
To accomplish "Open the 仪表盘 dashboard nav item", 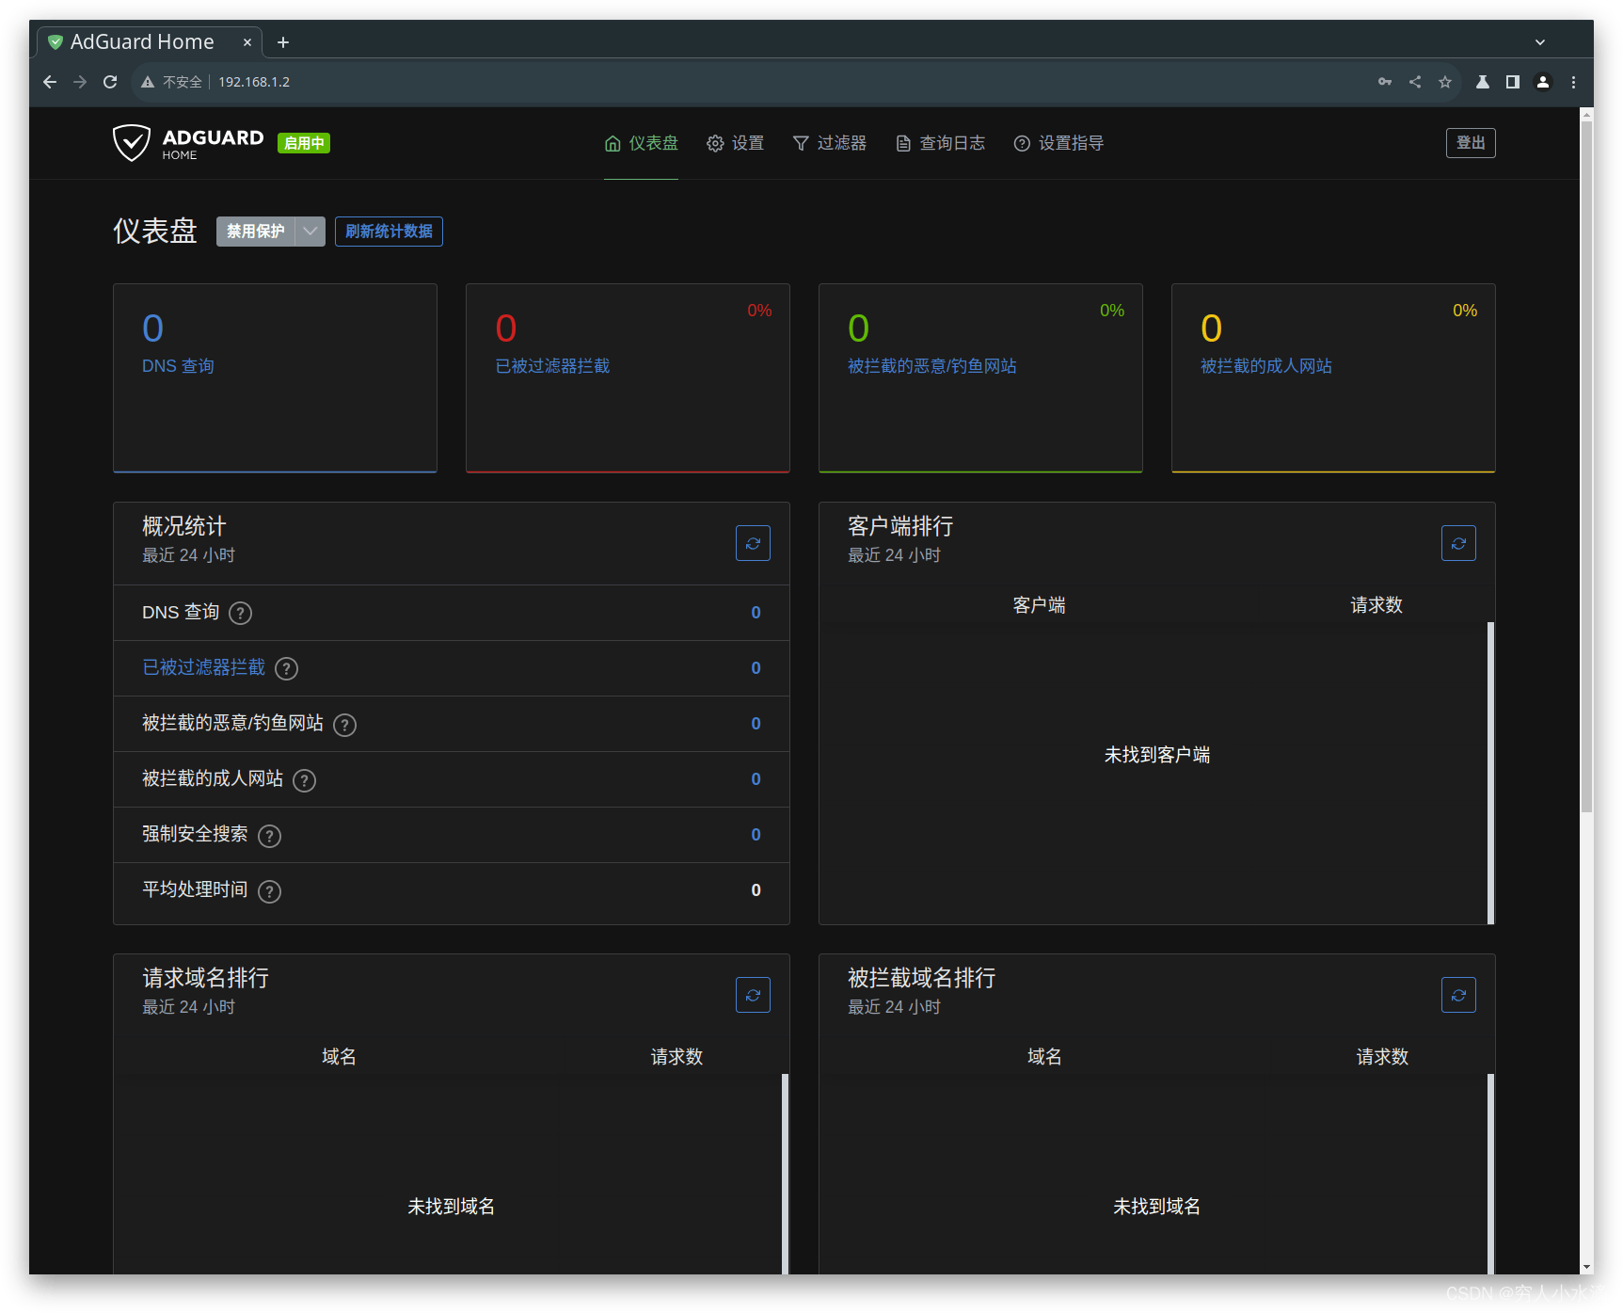I will click(x=641, y=143).
